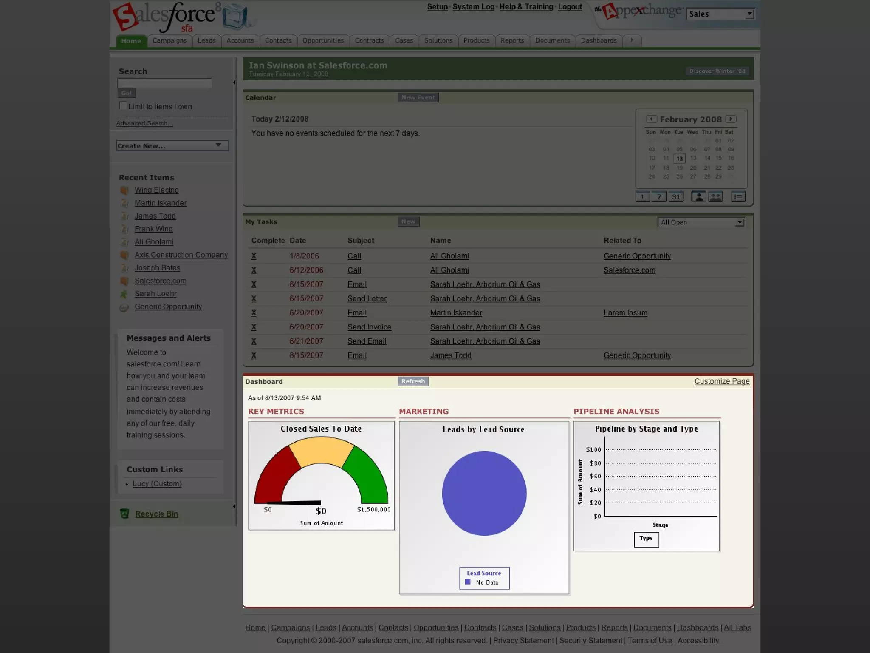Check 'Limit to items I own' box
The height and width of the screenshot is (653, 870).
click(x=123, y=106)
